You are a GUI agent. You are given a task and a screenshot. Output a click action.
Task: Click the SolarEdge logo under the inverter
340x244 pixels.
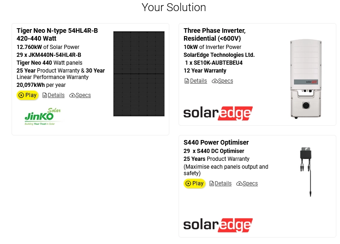pyautogui.click(x=218, y=113)
